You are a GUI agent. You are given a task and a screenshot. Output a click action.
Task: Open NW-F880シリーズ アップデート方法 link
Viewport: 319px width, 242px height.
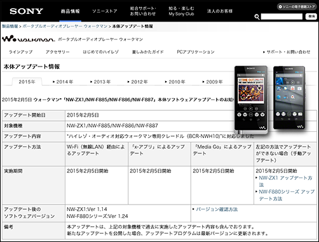point(287,195)
